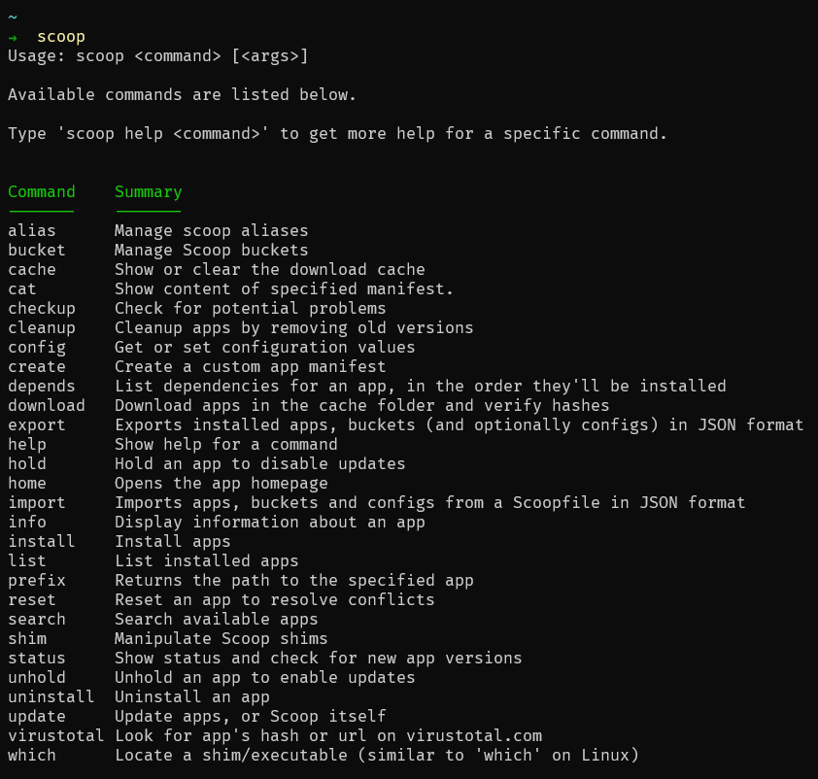Click the green prompt arrow
The image size is (818, 779).
click(13, 38)
